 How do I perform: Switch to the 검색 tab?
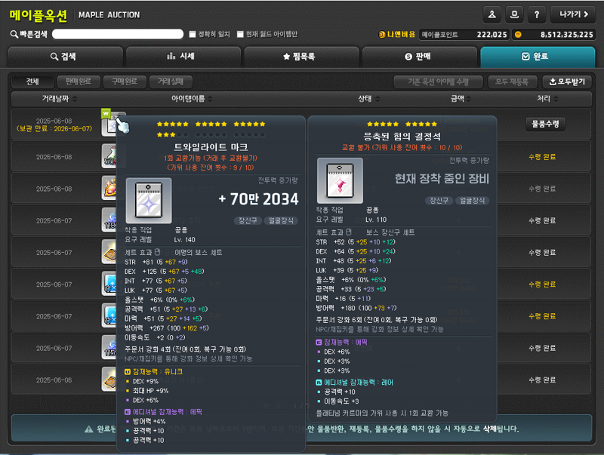(x=66, y=57)
